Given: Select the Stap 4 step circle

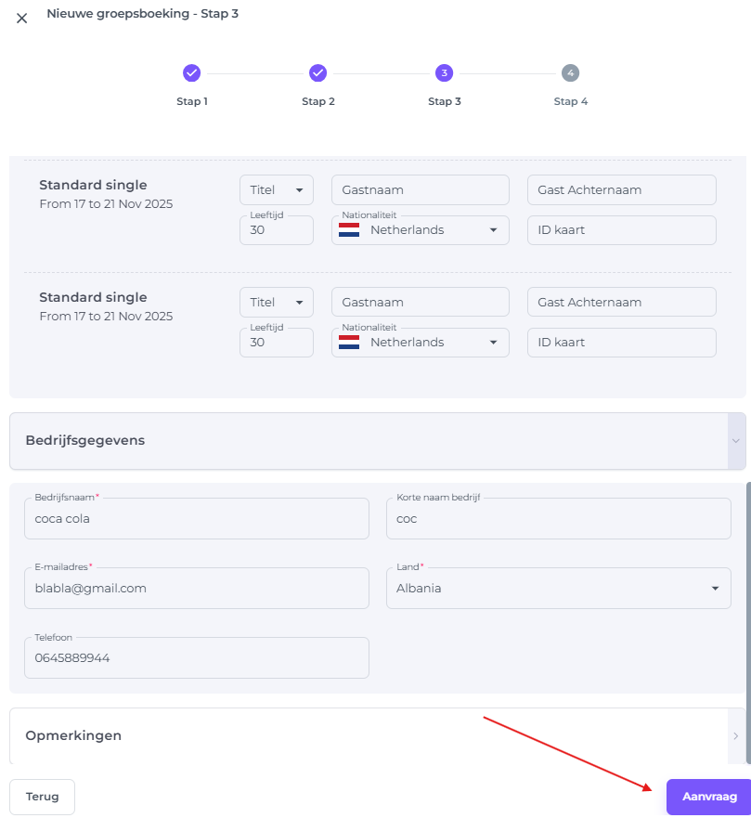Looking at the screenshot, I should pos(570,73).
